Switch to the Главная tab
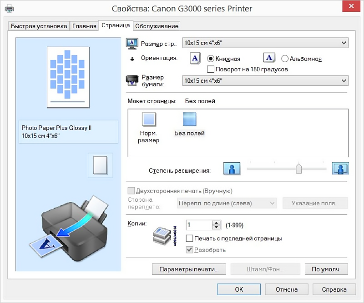364x303 pixels. [x=84, y=26]
